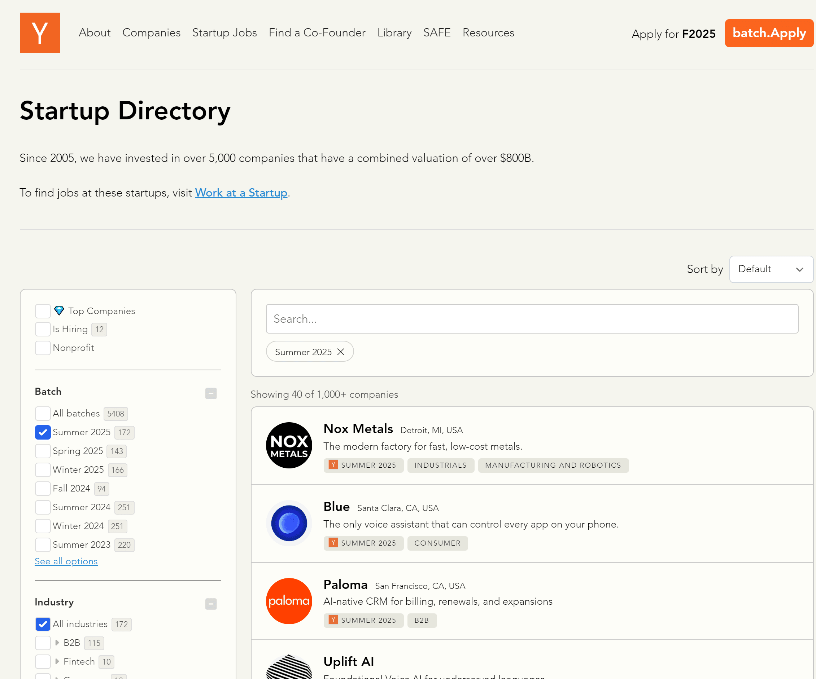Open the Paloma company logo
The image size is (816, 679).
(x=289, y=601)
